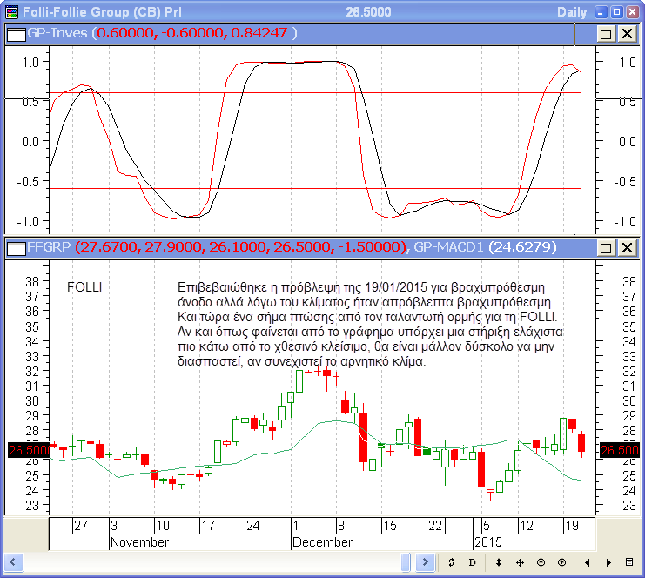Open the GP-Inves pane menu icon
Image resolution: width=645 pixels, height=578 pixels.
tap(17, 34)
